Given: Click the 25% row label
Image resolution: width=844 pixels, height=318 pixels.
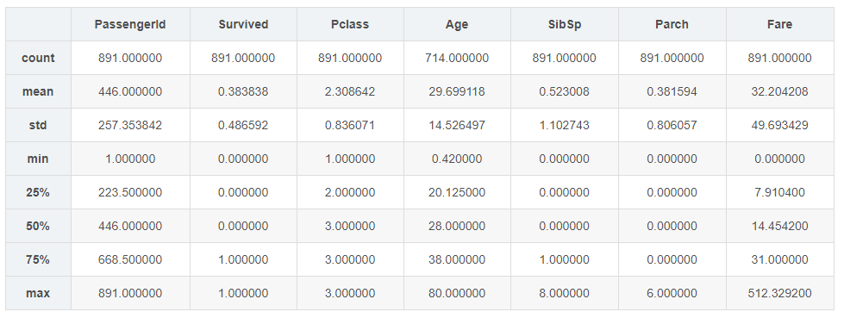Looking at the screenshot, I should tap(38, 192).
